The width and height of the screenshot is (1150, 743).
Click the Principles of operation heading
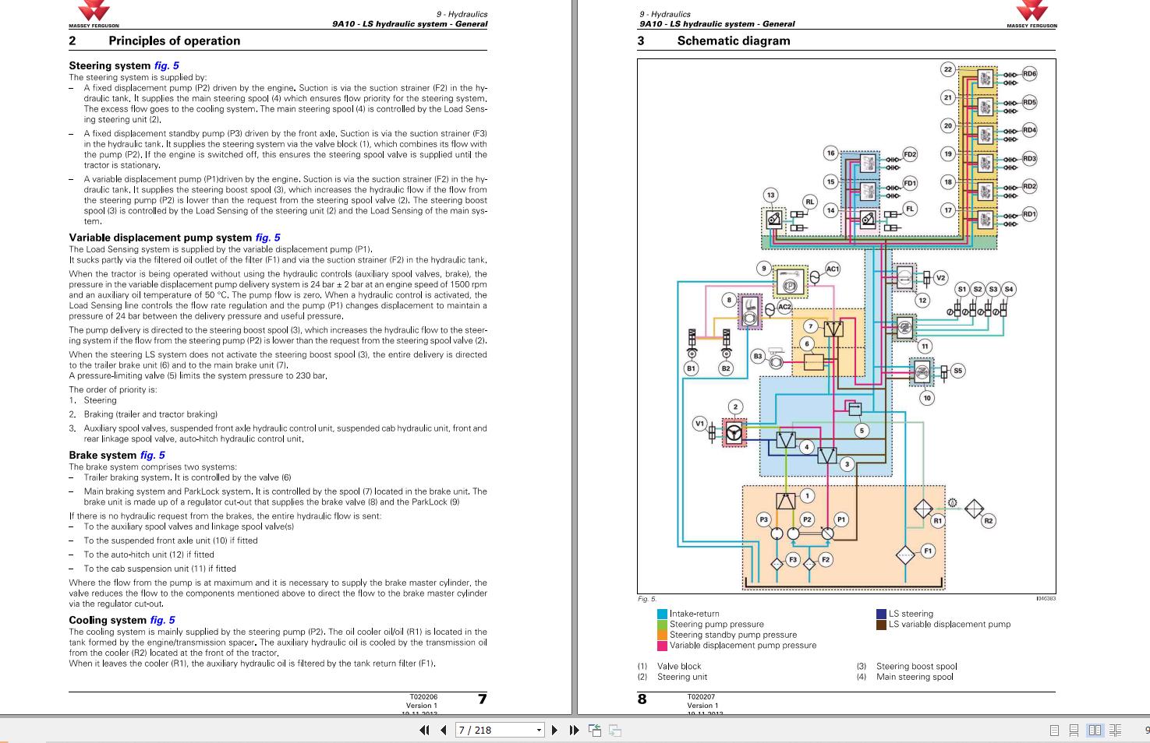[x=175, y=40]
